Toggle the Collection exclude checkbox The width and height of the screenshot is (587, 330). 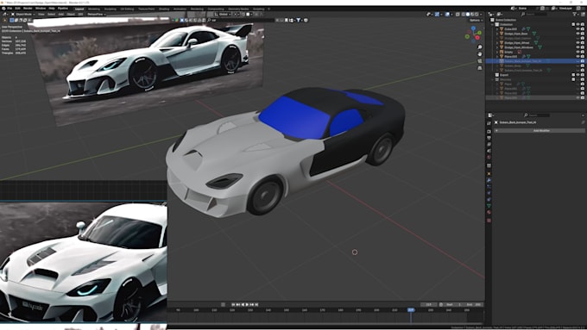573,24
